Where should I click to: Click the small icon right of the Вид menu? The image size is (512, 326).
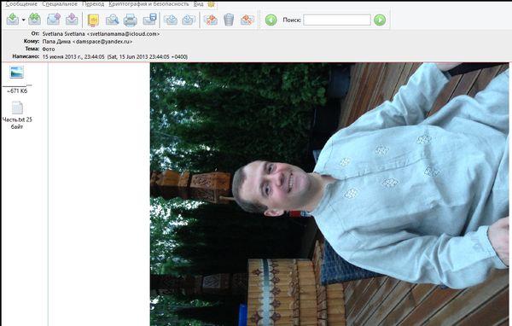(212, 4)
